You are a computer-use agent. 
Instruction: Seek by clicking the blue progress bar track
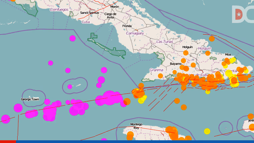click(135, 142)
